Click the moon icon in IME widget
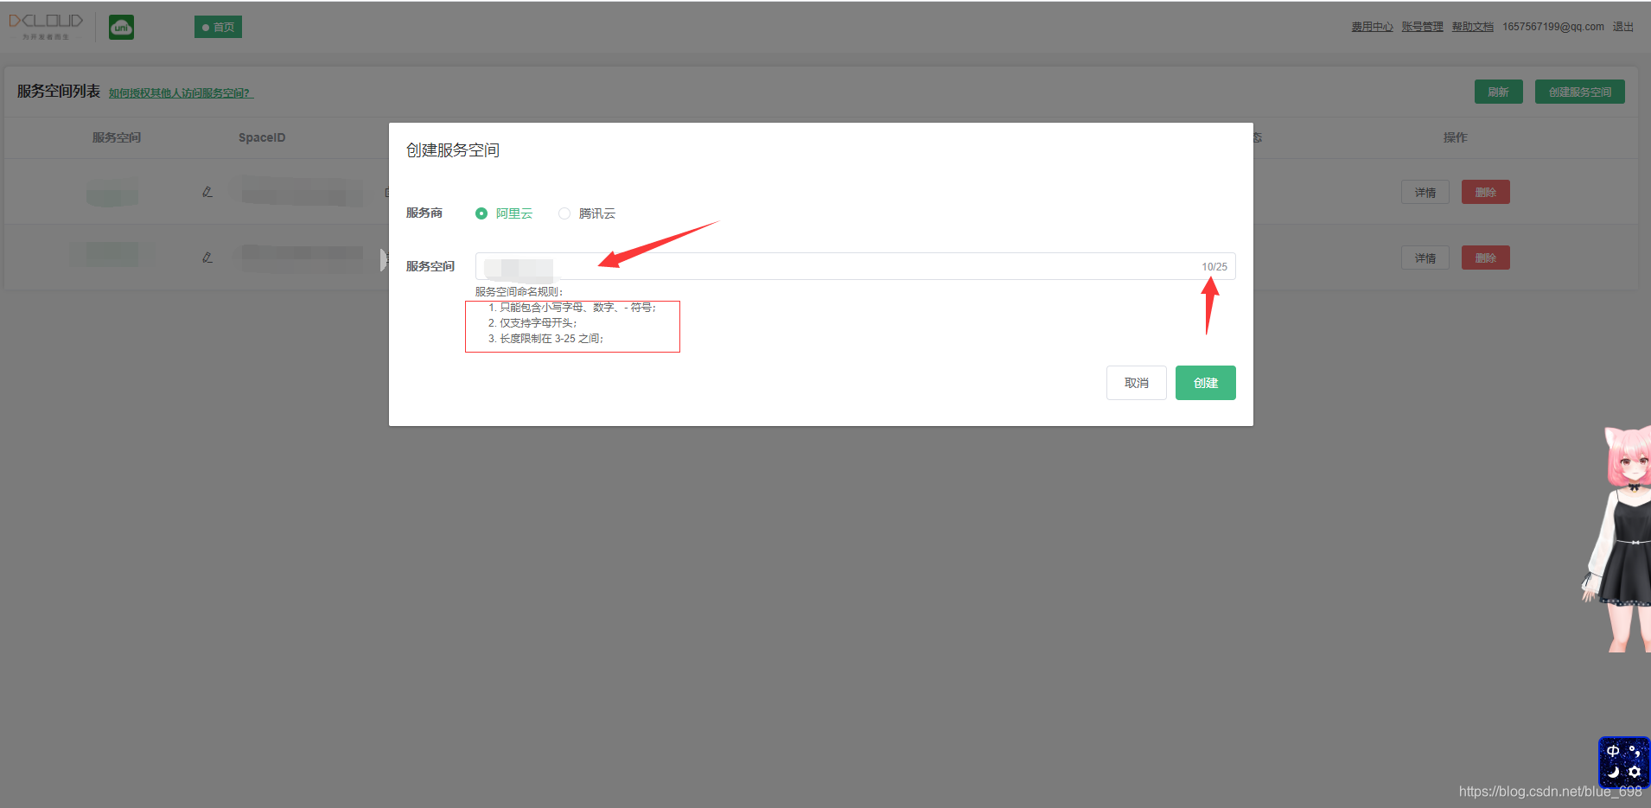The image size is (1651, 808). tap(1613, 772)
